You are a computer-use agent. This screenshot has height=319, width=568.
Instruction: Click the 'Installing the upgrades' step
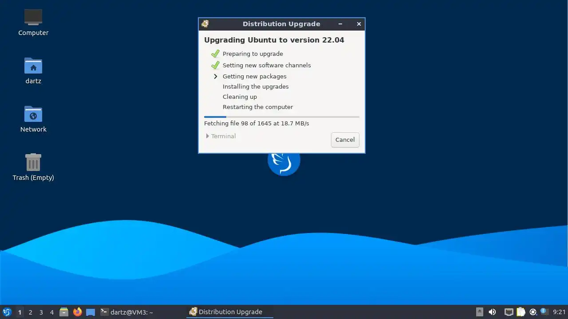coord(256,86)
